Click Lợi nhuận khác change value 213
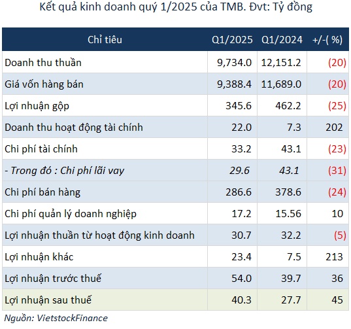 point(334,257)
